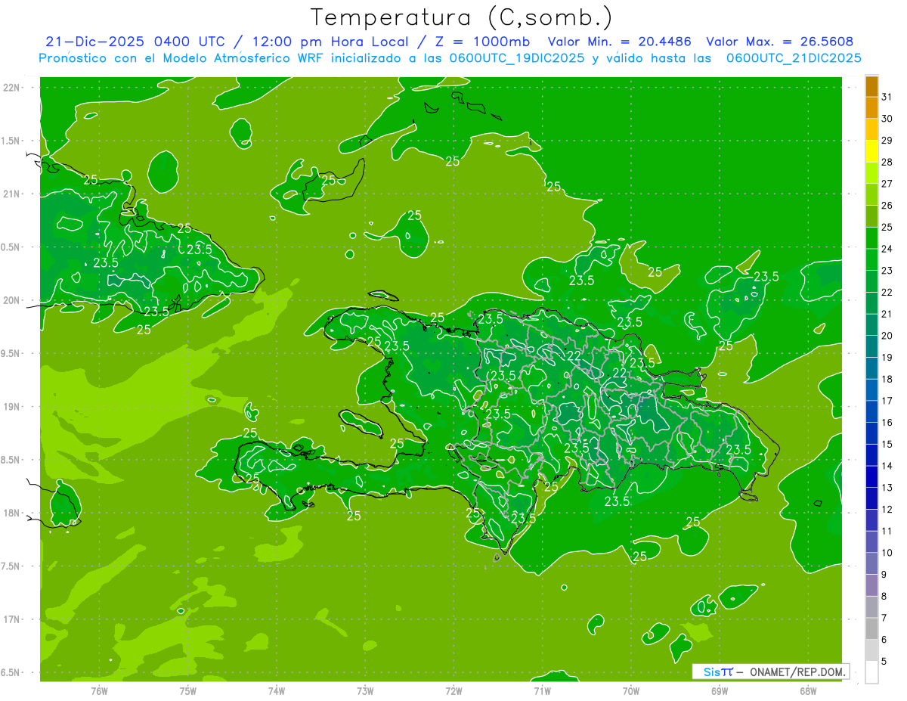Image resolution: width=907 pixels, height=701 pixels.
Task: Select the "Valor Min. = 20.4486" value
Action: pyautogui.click(x=619, y=42)
